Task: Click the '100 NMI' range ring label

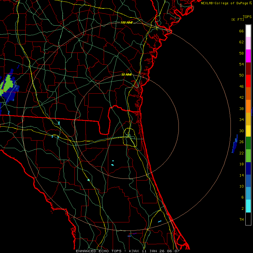Action: click(126, 22)
